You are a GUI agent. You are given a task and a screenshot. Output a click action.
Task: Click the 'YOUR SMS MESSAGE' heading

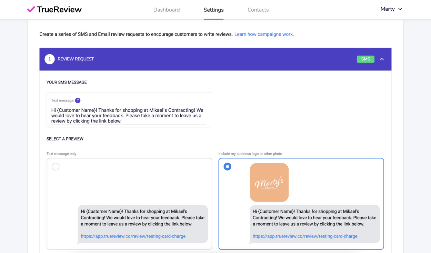click(x=67, y=82)
